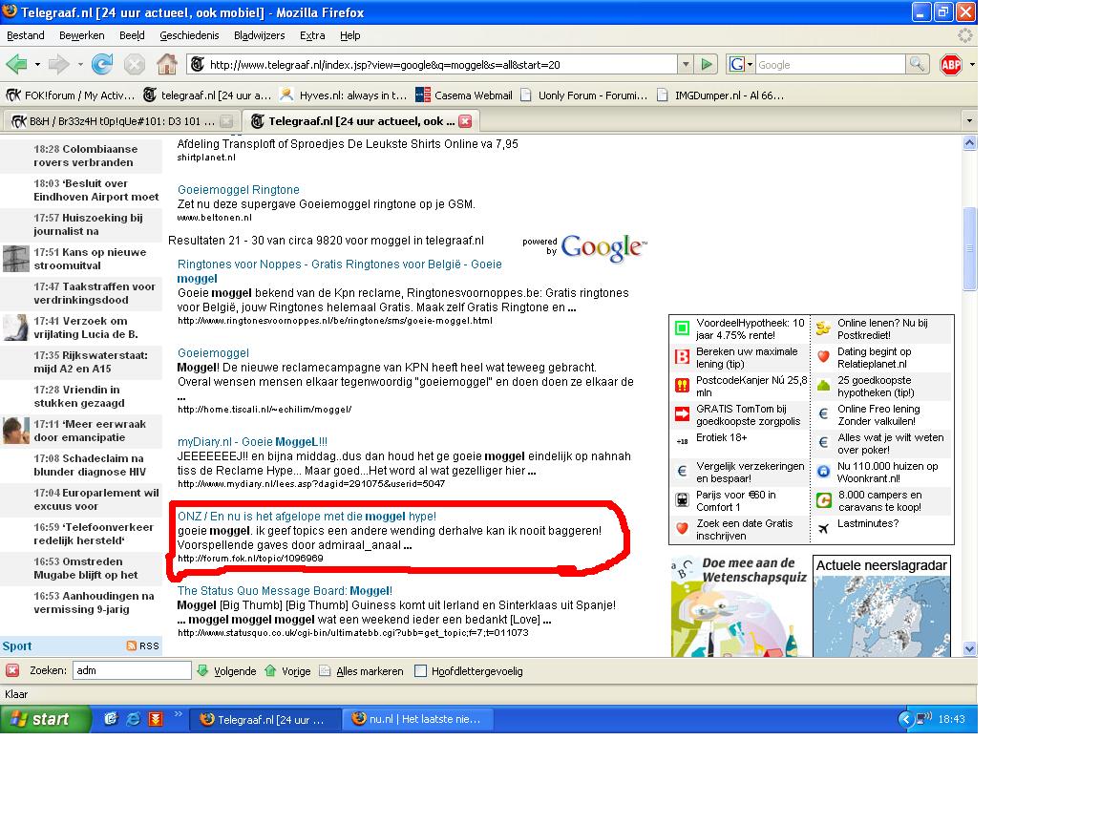The height and width of the screenshot is (825, 1100).
Task: Open the forward history dropdown arrow
Action: coord(80,65)
